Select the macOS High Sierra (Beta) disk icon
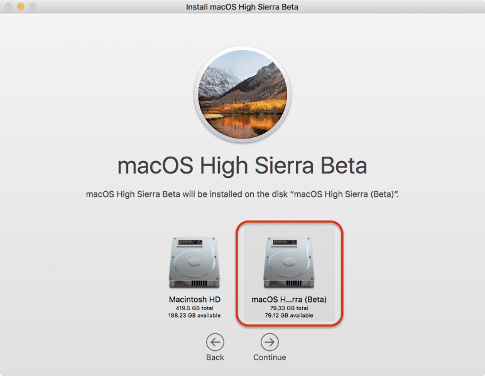This screenshot has width=485, height=376. pyautogui.click(x=289, y=263)
